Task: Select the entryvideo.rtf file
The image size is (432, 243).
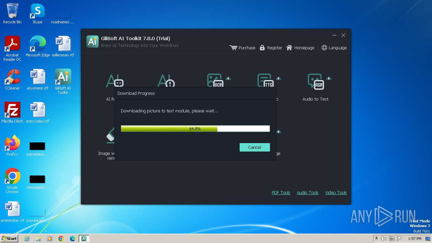Action: click(37, 113)
